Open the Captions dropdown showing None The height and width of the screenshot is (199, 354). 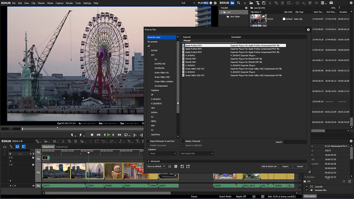coord(163,153)
